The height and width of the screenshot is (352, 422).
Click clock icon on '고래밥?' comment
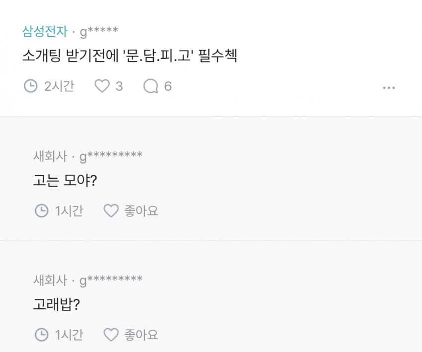click(41, 335)
